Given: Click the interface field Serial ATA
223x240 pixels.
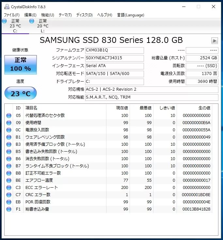Looking at the screenshot, I should tap(115, 66).
